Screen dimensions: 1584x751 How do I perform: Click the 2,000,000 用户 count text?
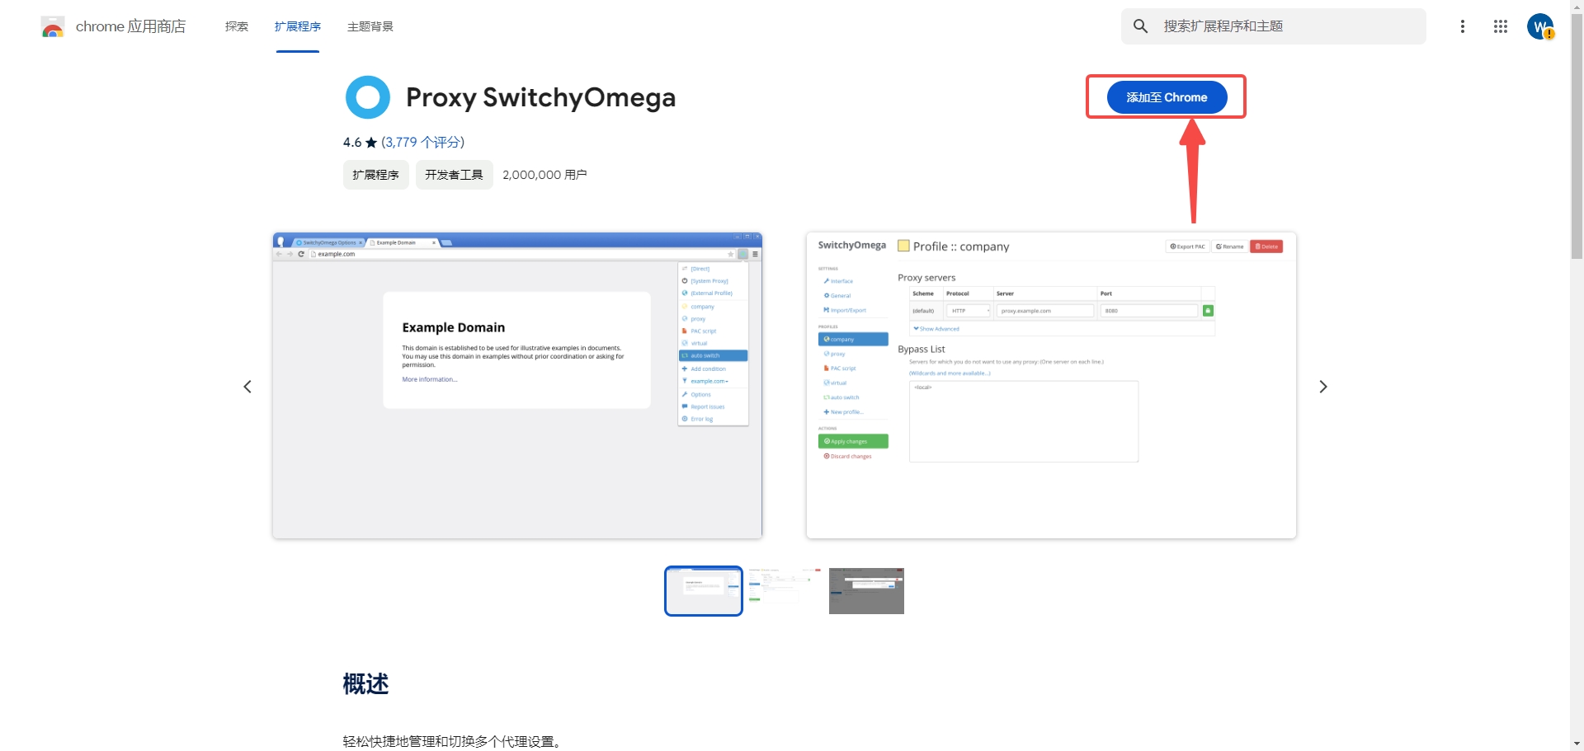click(x=544, y=175)
